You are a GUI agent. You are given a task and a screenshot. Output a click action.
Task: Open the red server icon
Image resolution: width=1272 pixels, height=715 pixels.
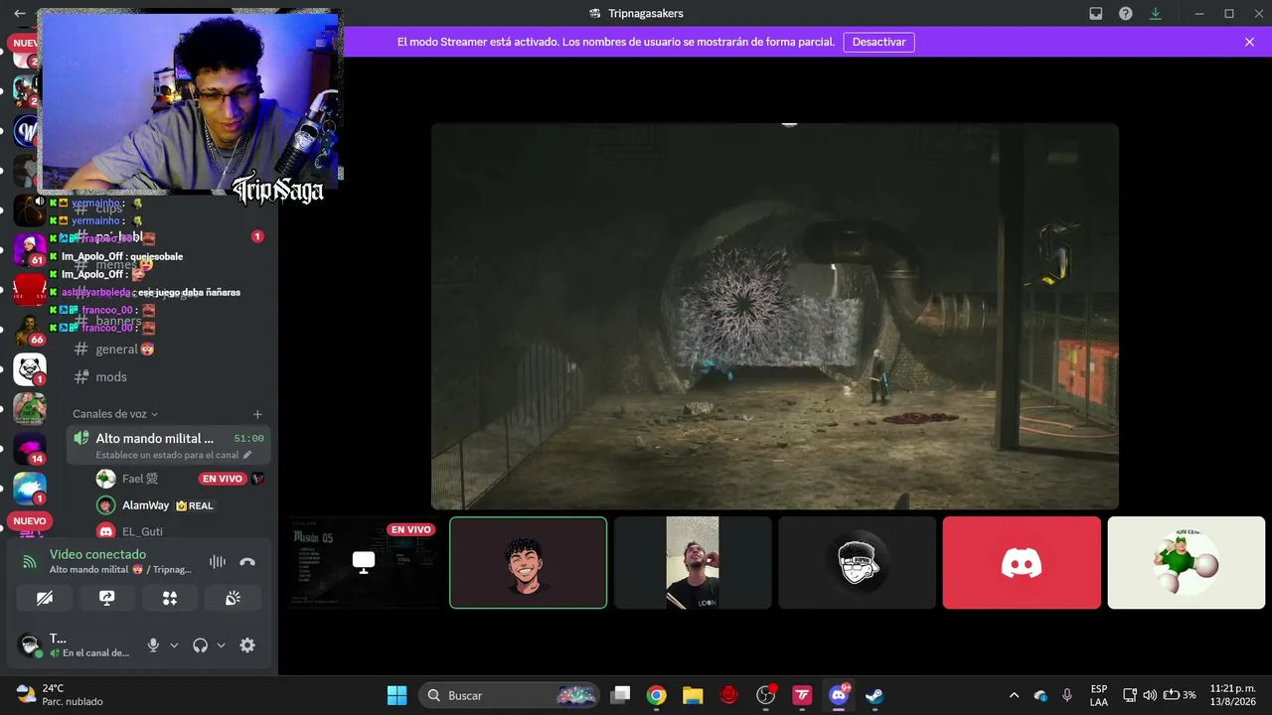[x=30, y=289]
